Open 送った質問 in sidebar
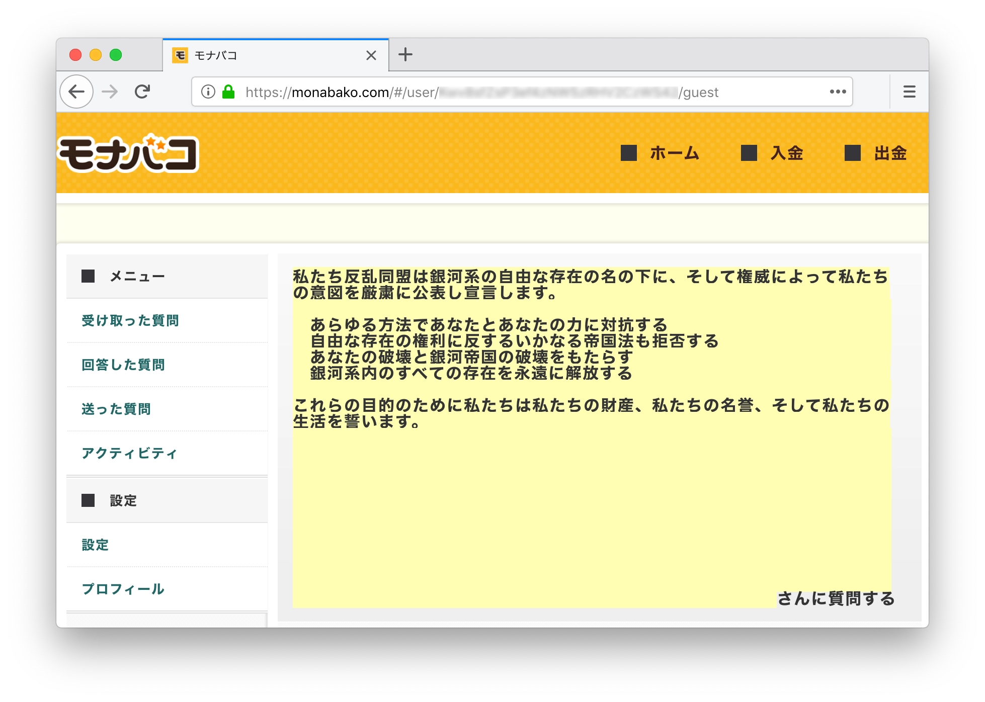Viewport: 985px width, 702px height. click(x=116, y=409)
